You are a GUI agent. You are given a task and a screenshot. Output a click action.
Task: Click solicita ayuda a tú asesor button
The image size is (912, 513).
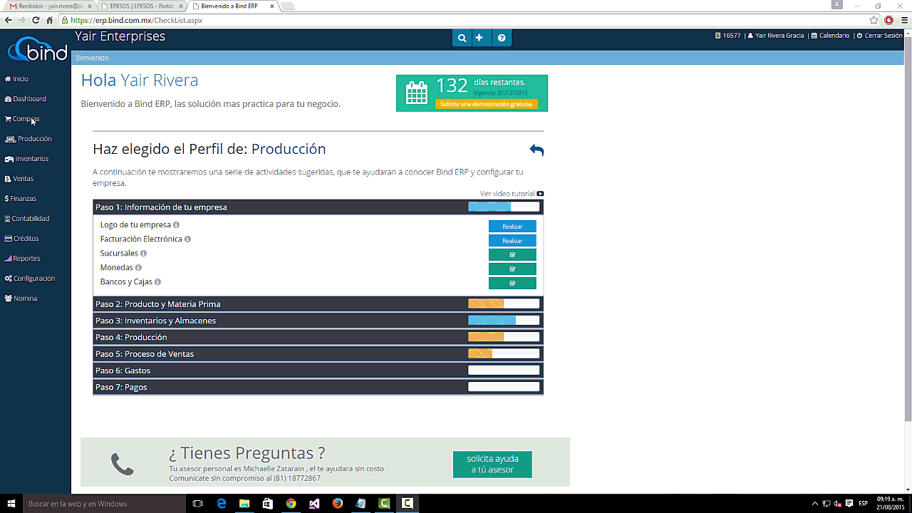tap(492, 465)
